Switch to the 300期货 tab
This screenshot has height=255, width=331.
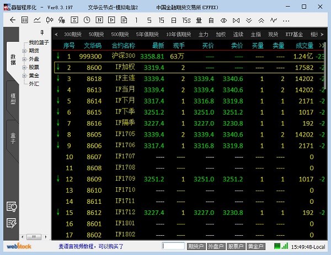click(x=73, y=34)
